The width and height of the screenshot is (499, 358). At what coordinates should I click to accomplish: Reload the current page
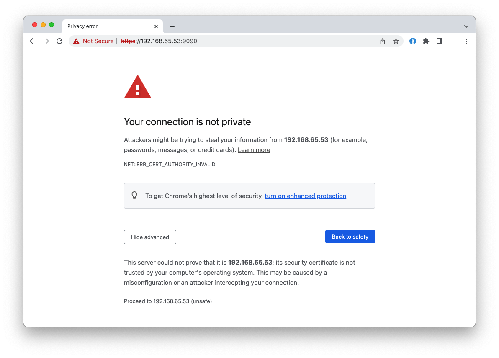coord(59,41)
